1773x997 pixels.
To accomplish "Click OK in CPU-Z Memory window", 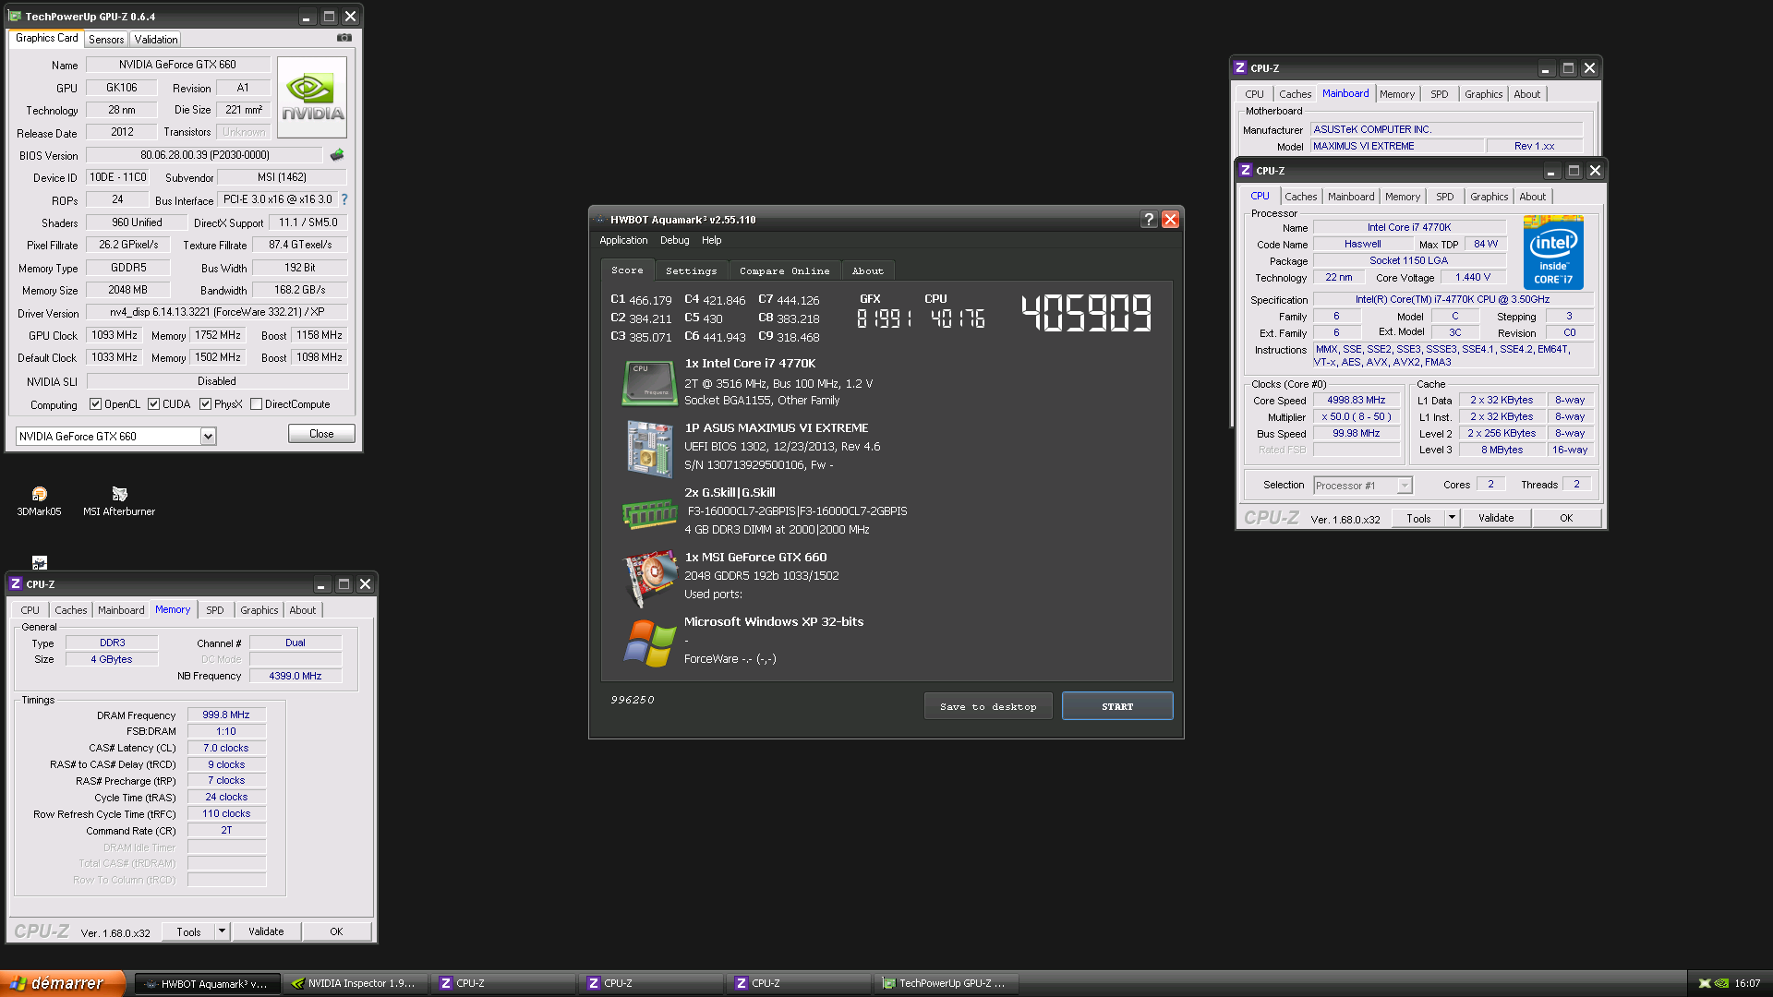I will point(336,931).
